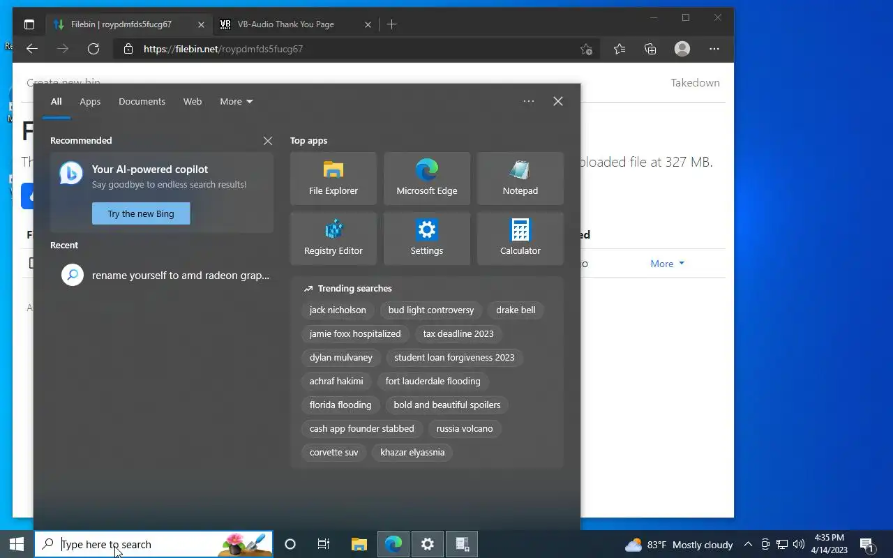Close the search panel
This screenshot has height=558, width=893.
pyautogui.click(x=558, y=101)
